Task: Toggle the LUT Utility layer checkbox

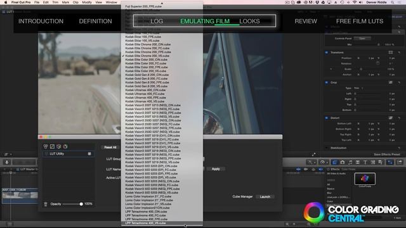Action: tap(89, 154)
